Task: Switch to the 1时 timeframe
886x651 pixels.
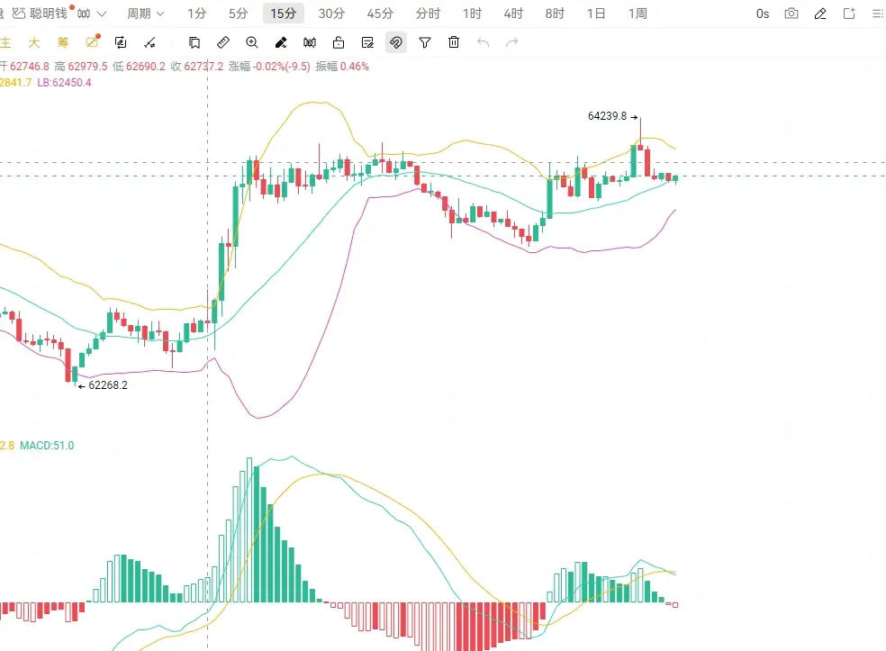Action: click(472, 14)
